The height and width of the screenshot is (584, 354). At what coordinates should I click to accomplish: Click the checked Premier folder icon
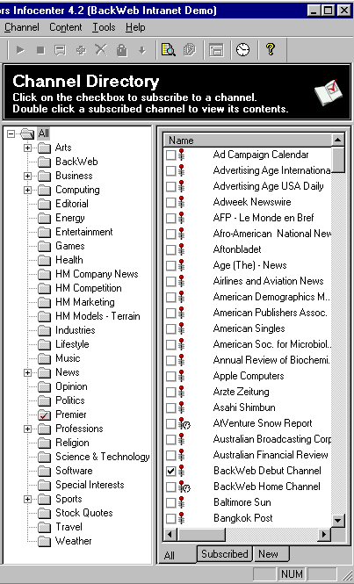click(x=44, y=415)
